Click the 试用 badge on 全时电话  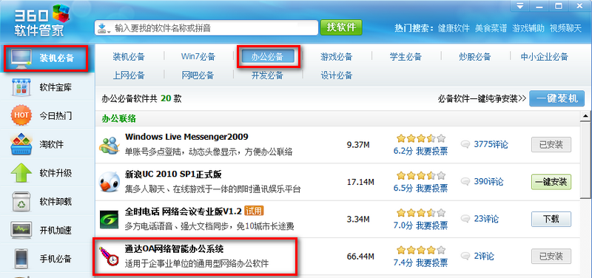(x=254, y=211)
